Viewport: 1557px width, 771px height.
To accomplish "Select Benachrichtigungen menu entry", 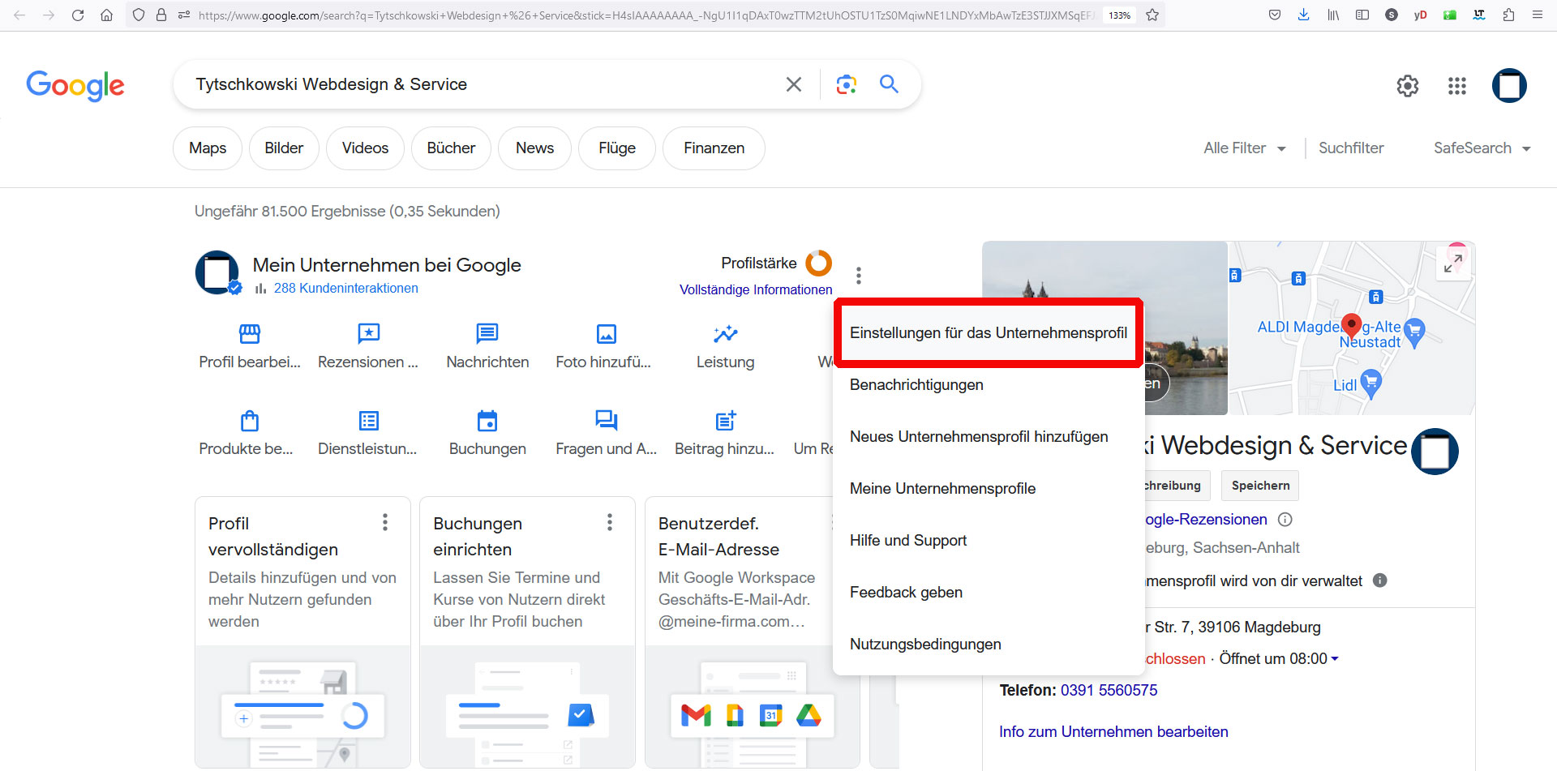I will 989,384.
